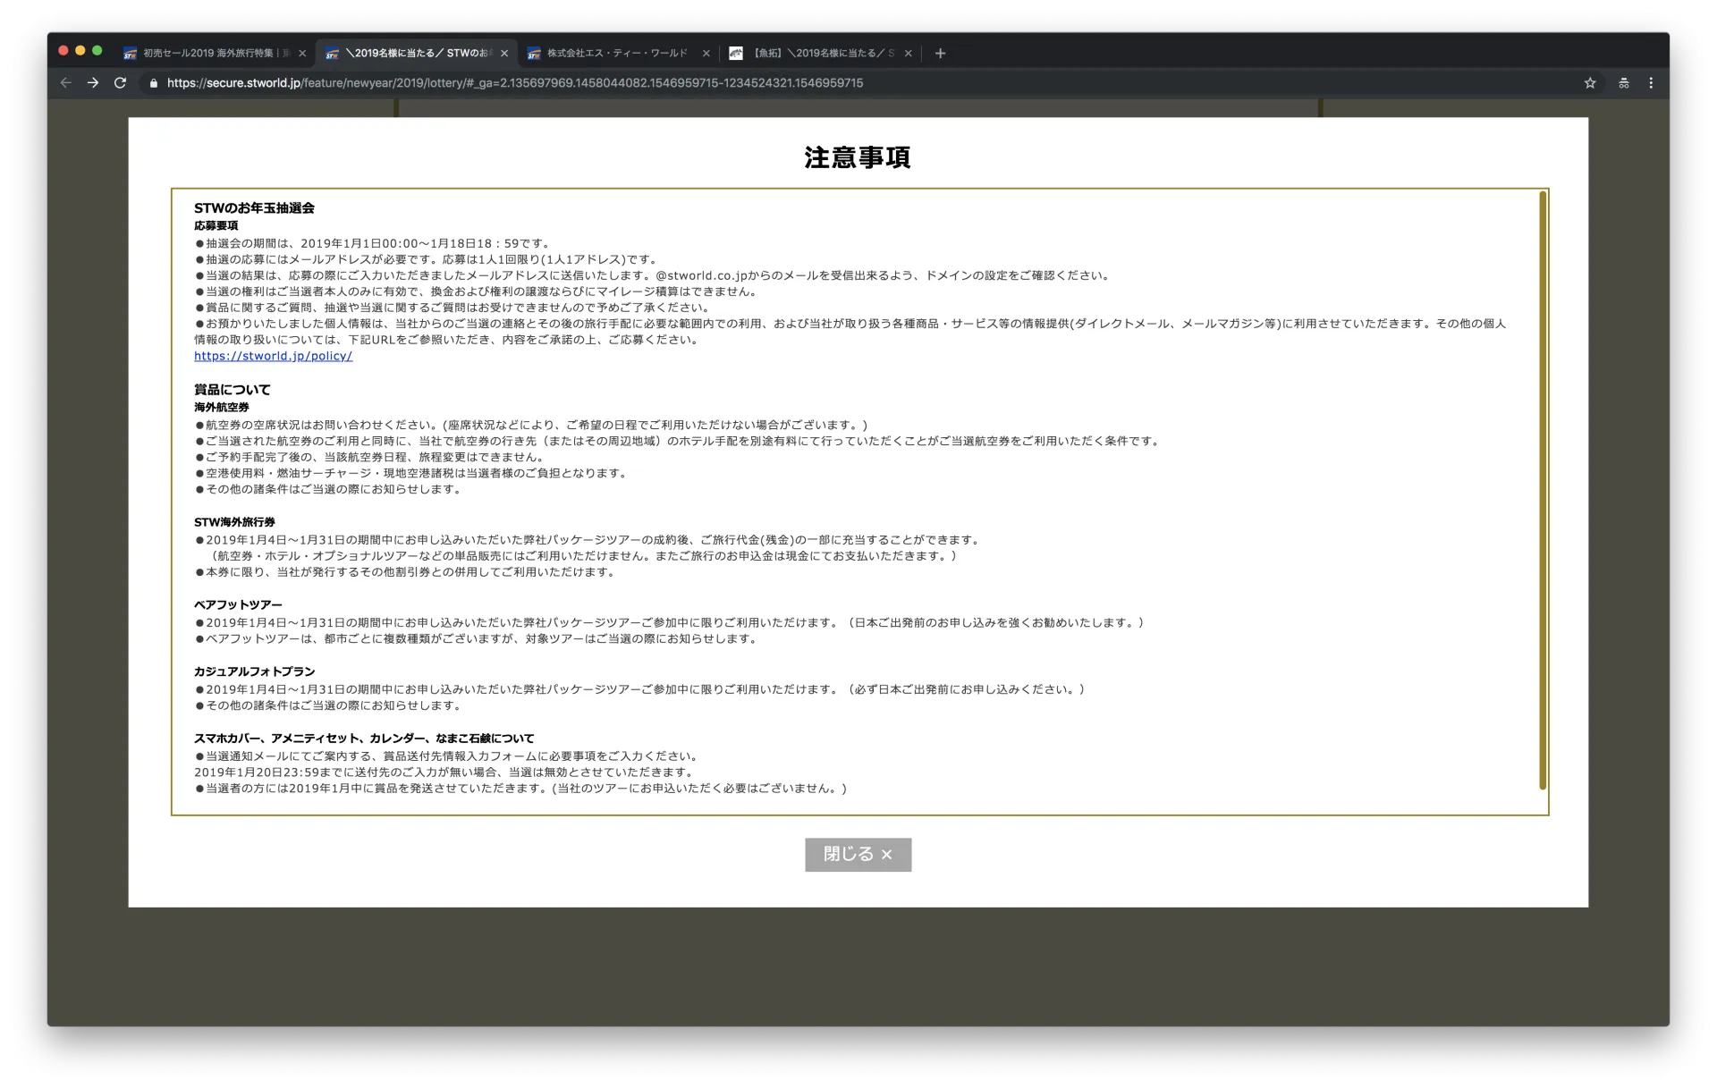This screenshot has width=1717, height=1089.
Task: Select the active STWのお年玉 lottery tab
Action: coord(416,53)
